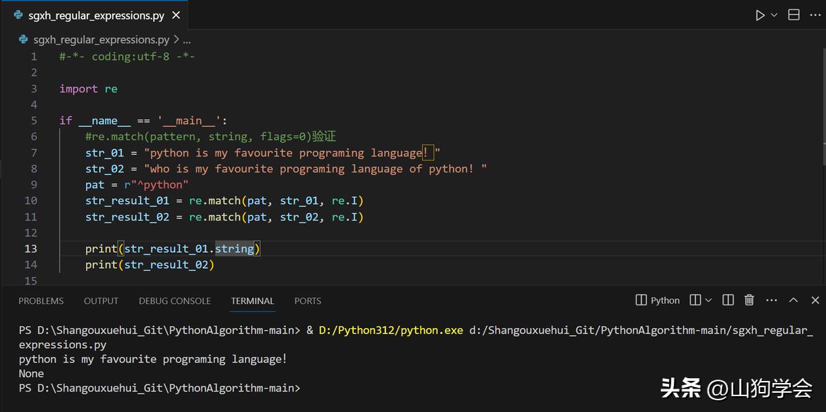The image size is (826, 412).
Task: Select the Python terminal instance
Action: [x=657, y=300]
